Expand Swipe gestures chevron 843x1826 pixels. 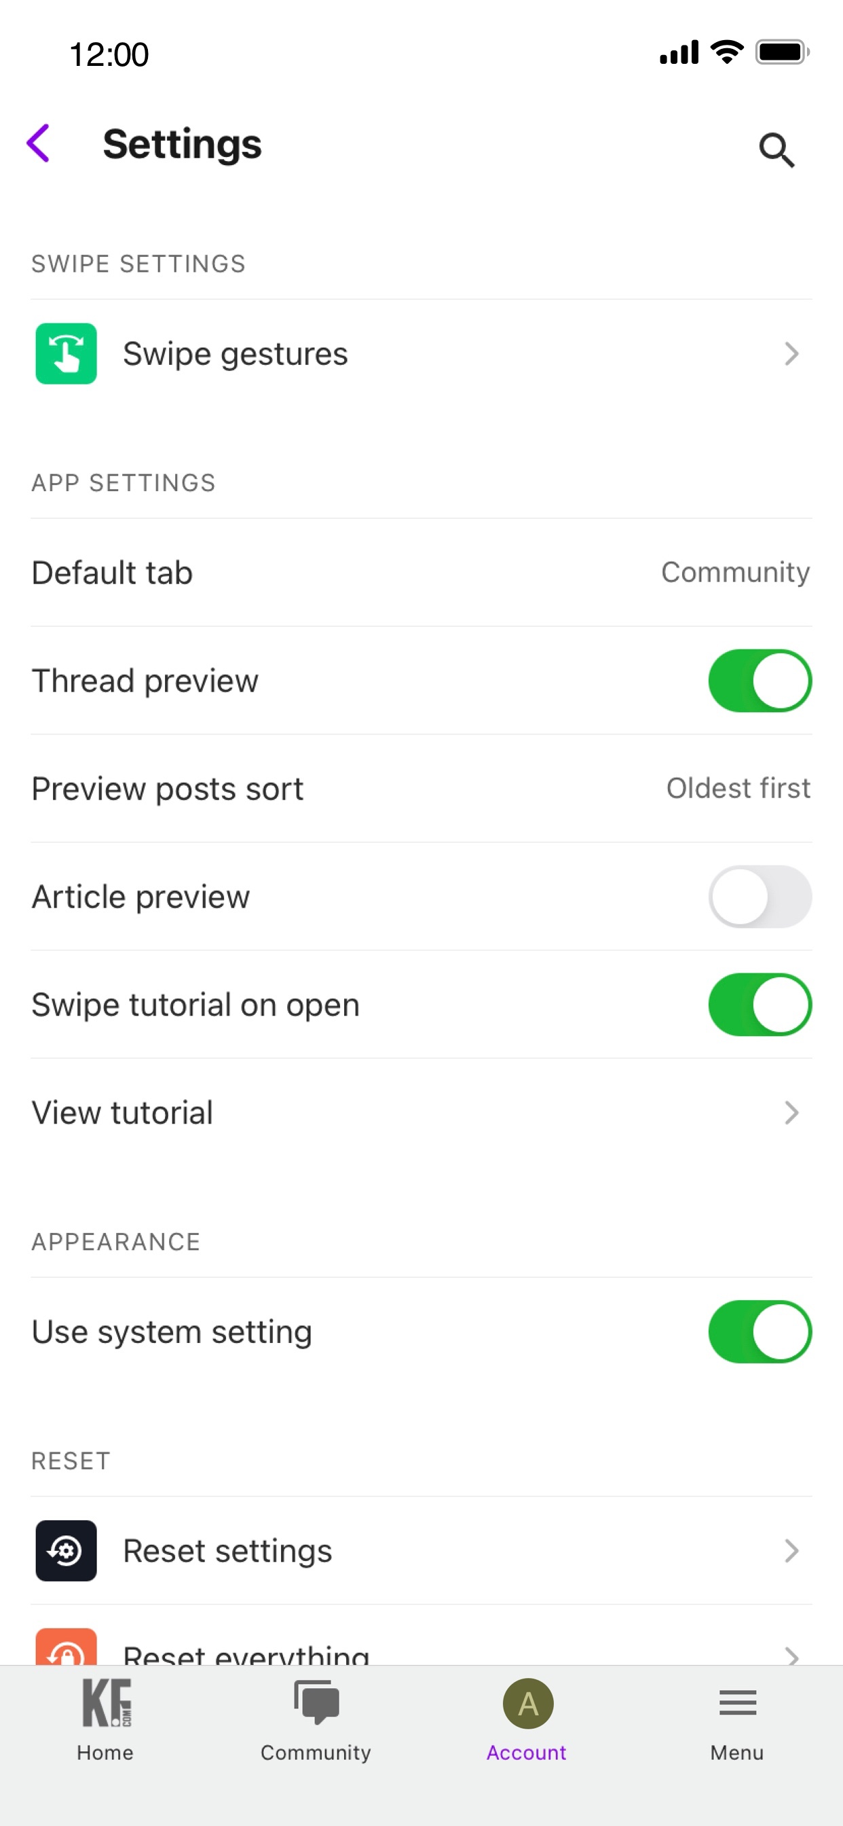click(791, 353)
